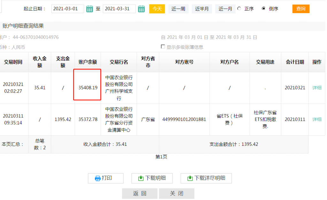This screenshot has width=327, height=200.
Task: Click the 账户余额 cell showing 35408.19
Action: [88, 88]
